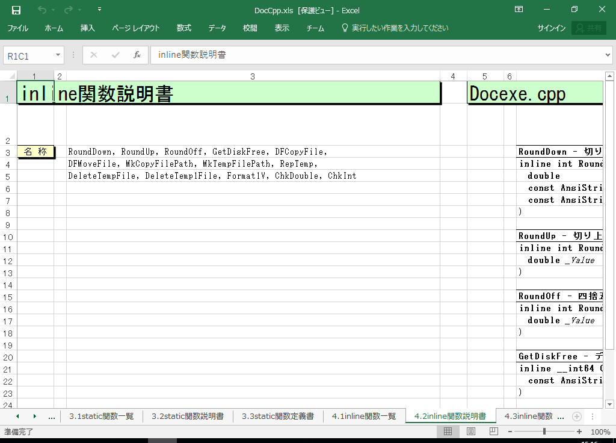
Task: Click the insert function fx icon
Action: pos(137,55)
